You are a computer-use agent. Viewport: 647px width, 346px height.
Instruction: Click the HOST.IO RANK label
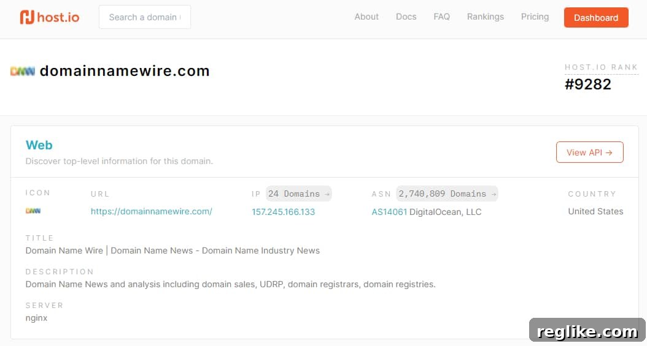pyautogui.click(x=601, y=67)
